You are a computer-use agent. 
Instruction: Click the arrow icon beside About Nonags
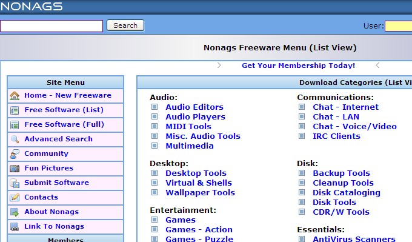click(15, 212)
